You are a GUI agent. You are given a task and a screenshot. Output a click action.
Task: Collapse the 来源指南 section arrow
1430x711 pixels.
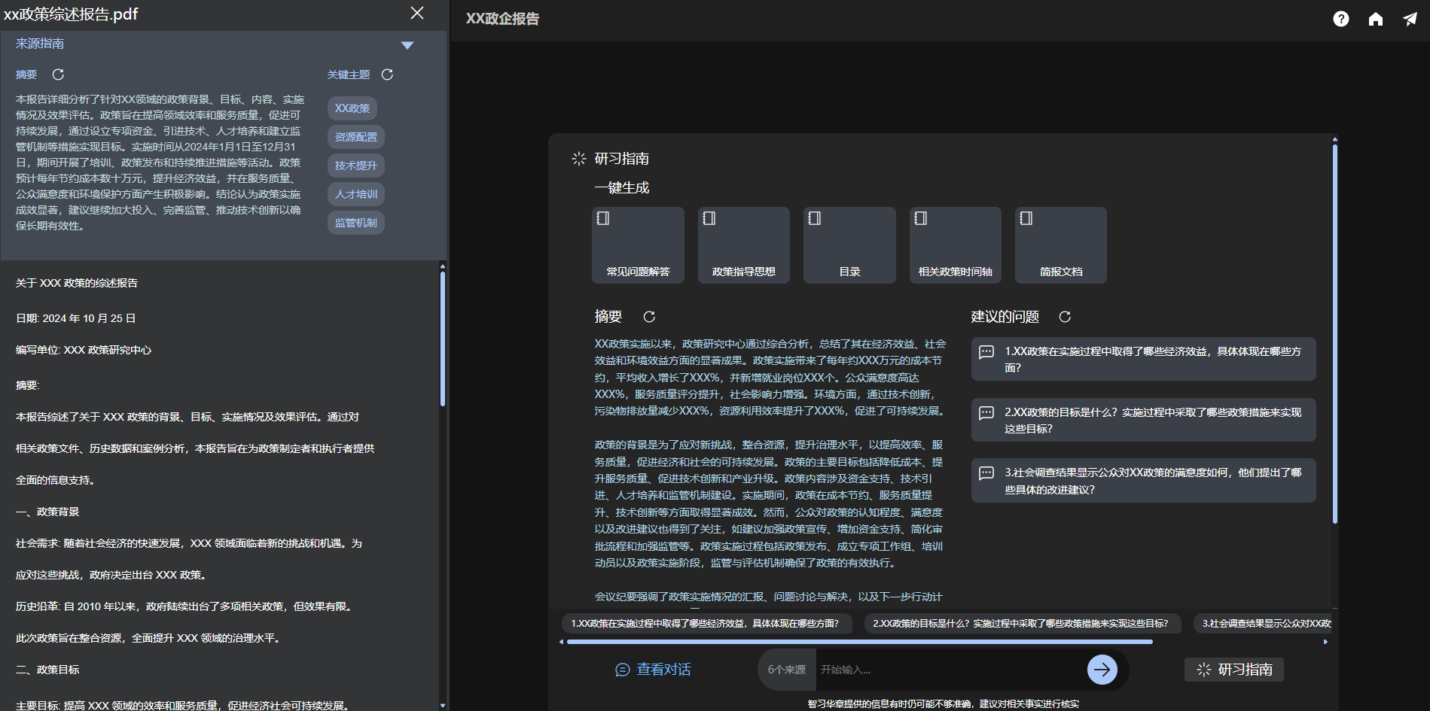[407, 45]
